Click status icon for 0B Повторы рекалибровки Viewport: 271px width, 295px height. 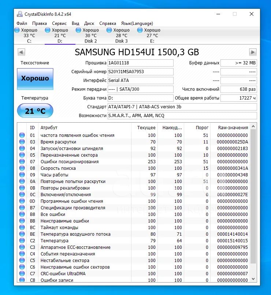pos(22,188)
